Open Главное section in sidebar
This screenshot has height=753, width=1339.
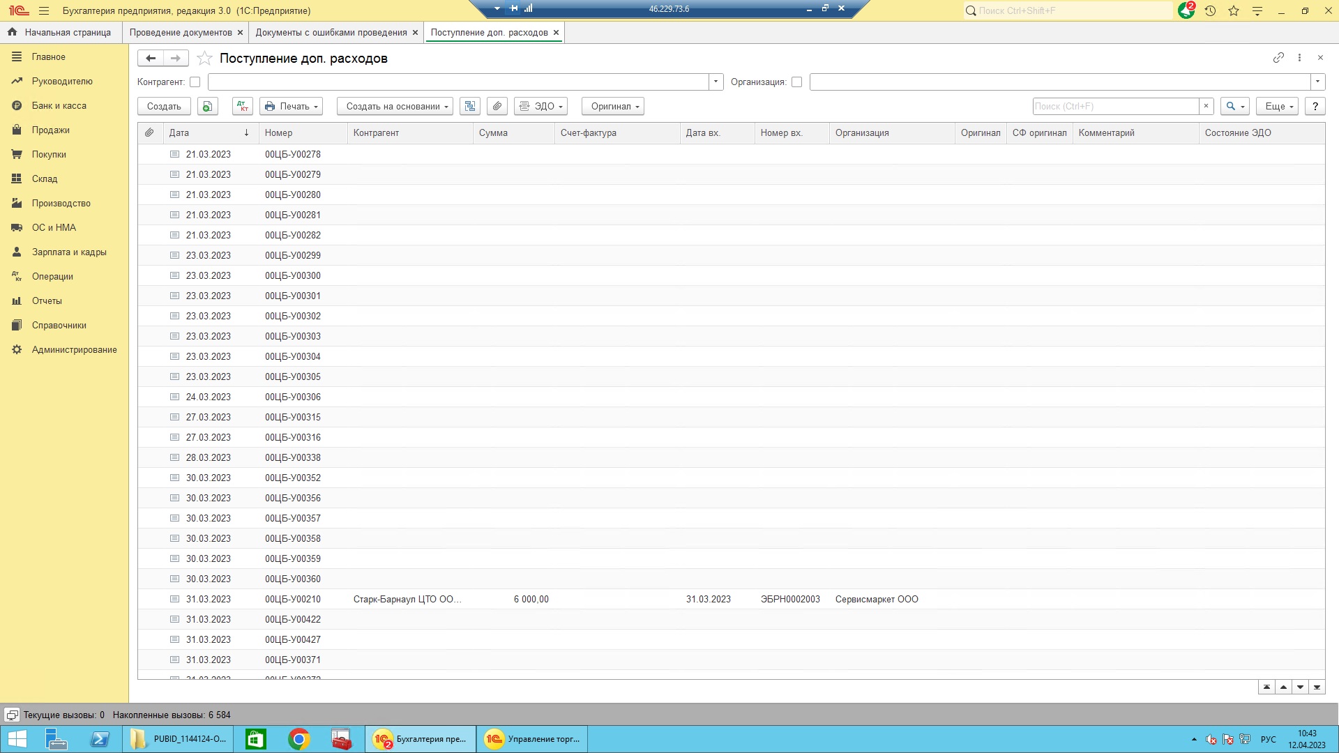pyautogui.click(x=48, y=57)
